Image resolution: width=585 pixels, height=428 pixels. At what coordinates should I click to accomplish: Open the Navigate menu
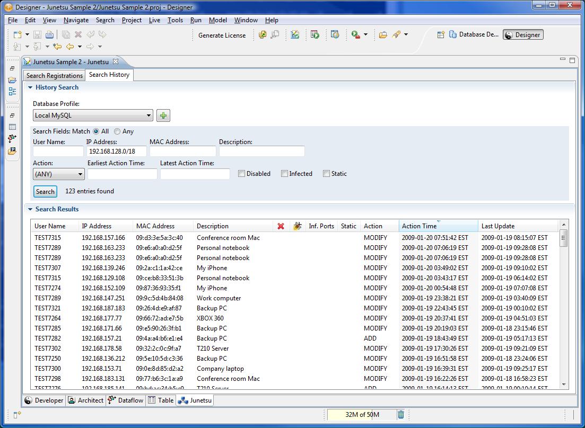76,20
